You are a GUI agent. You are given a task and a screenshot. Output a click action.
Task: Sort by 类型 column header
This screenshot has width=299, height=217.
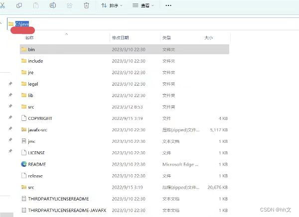[166, 38]
